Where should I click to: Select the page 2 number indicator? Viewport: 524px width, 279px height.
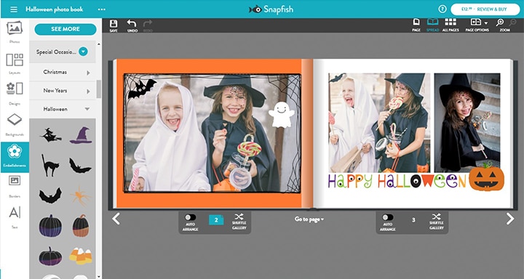click(216, 220)
